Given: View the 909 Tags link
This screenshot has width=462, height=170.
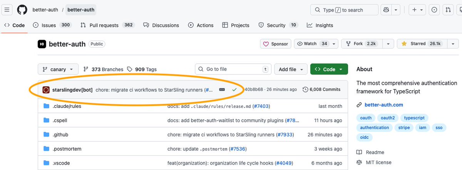Looking at the screenshot, I should tap(142, 69).
